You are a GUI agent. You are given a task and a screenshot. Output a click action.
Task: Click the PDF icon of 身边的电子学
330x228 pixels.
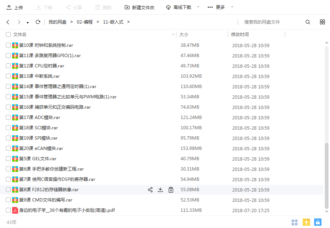pos(15,210)
